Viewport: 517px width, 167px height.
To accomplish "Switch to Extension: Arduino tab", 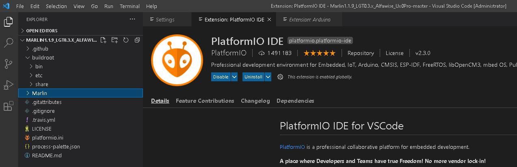I will [x=309, y=19].
